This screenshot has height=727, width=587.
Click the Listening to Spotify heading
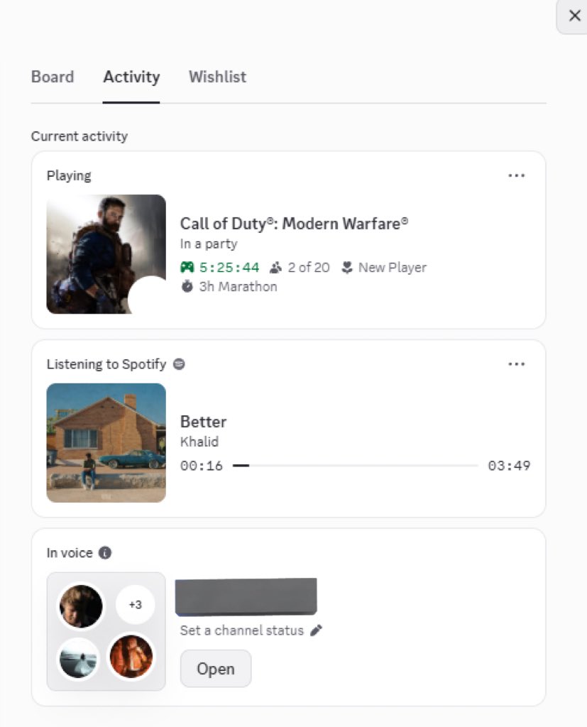point(106,364)
